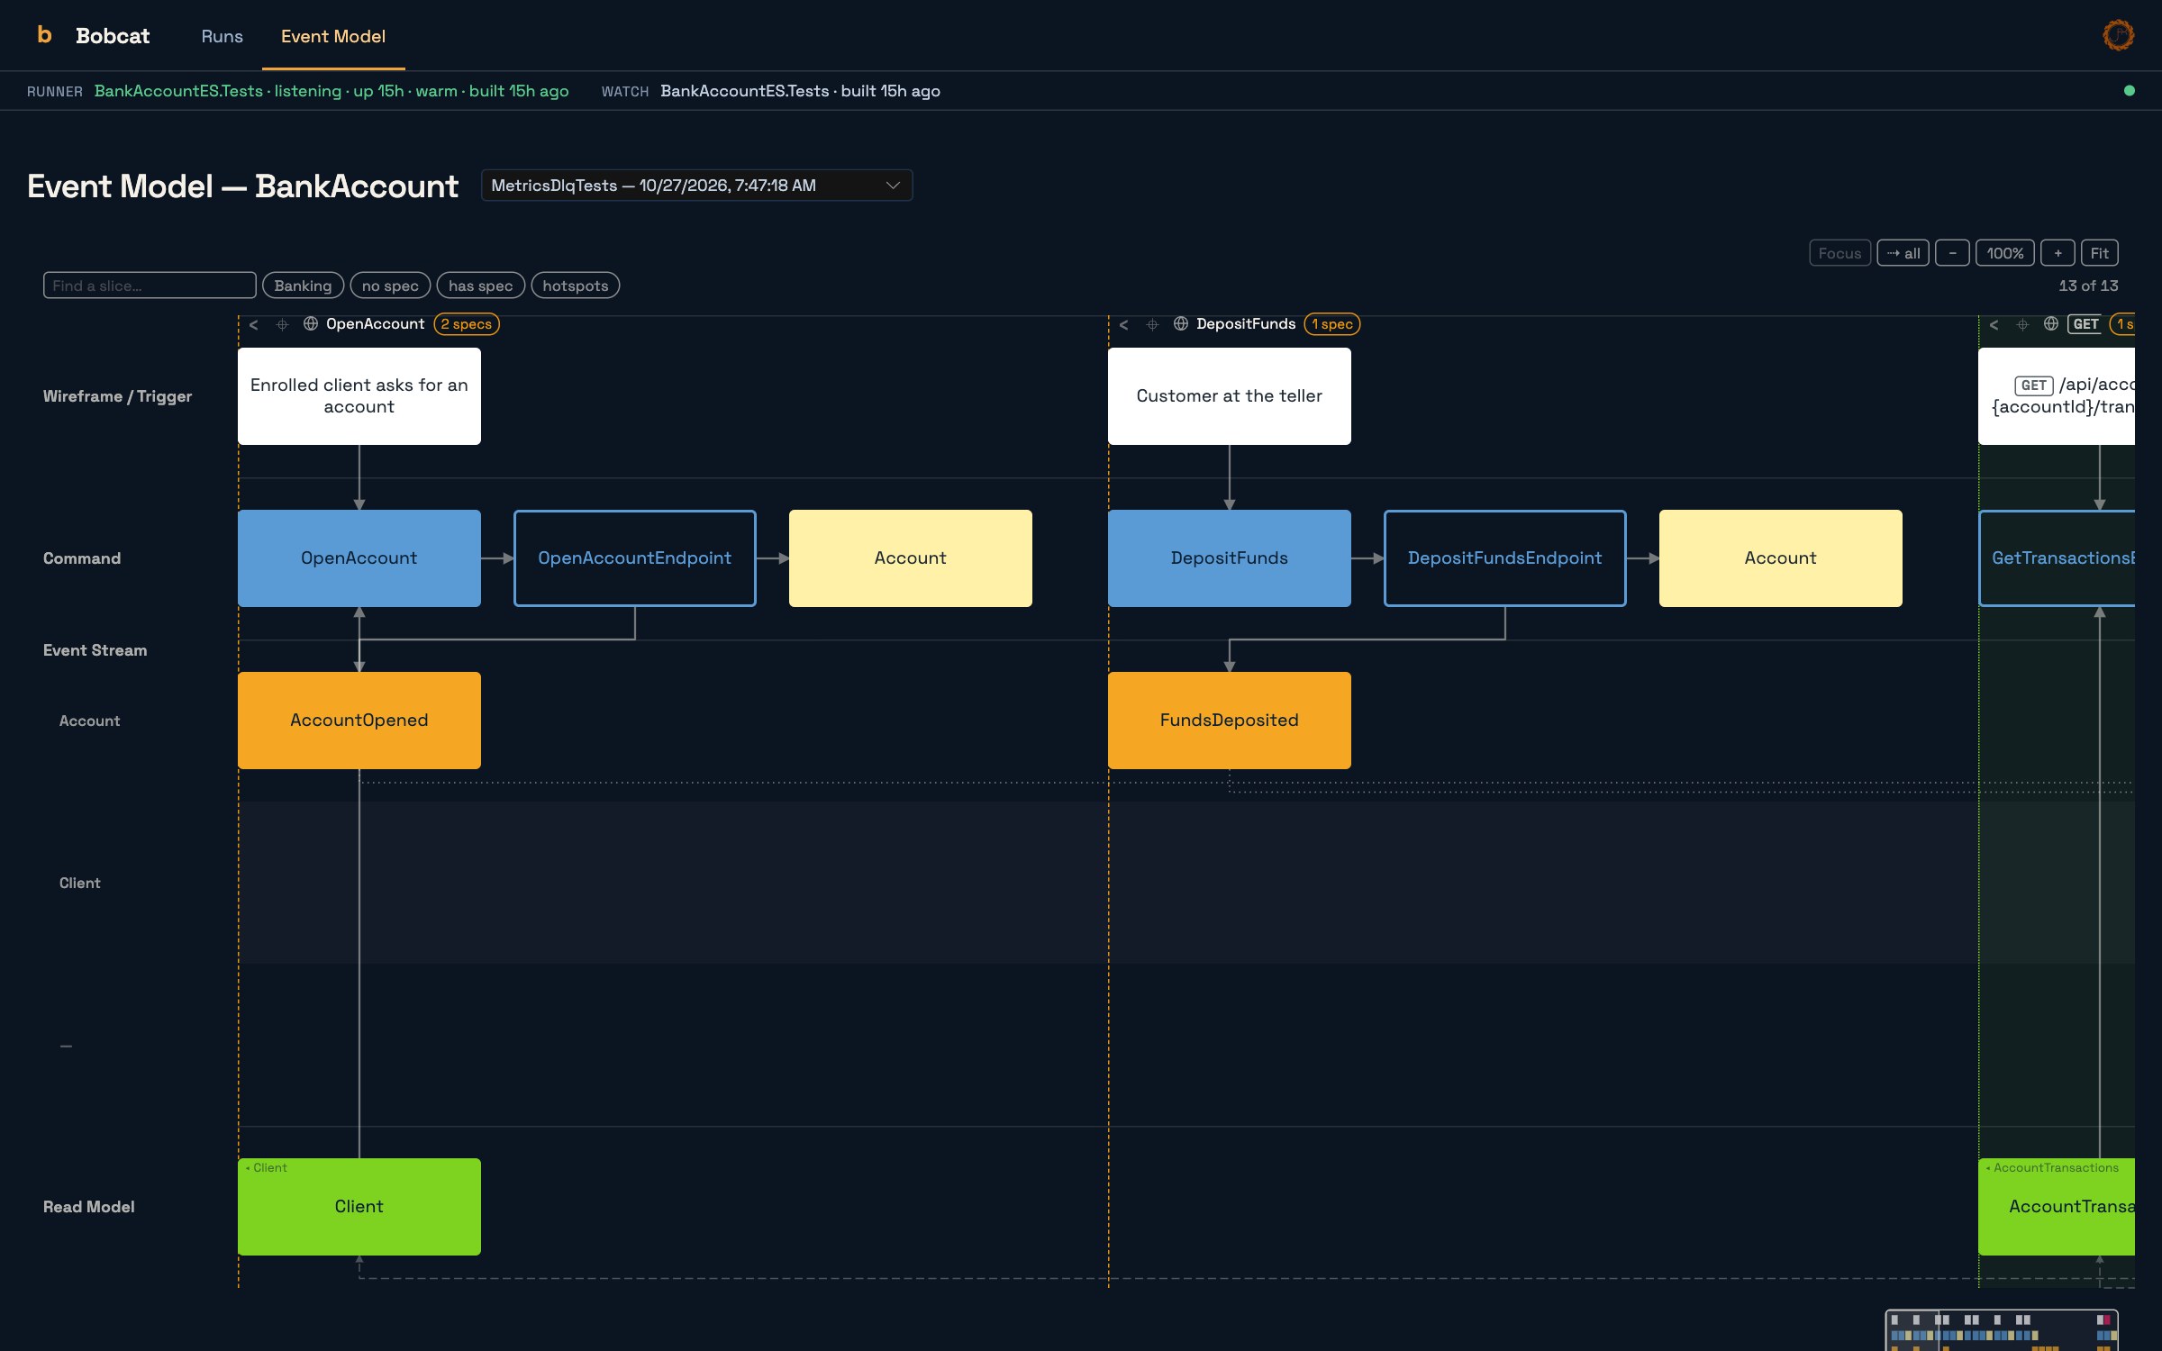The width and height of the screenshot is (2162, 1351).
Task: Click the DepositFunds slice globe icon
Action: click(x=1181, y=323)
